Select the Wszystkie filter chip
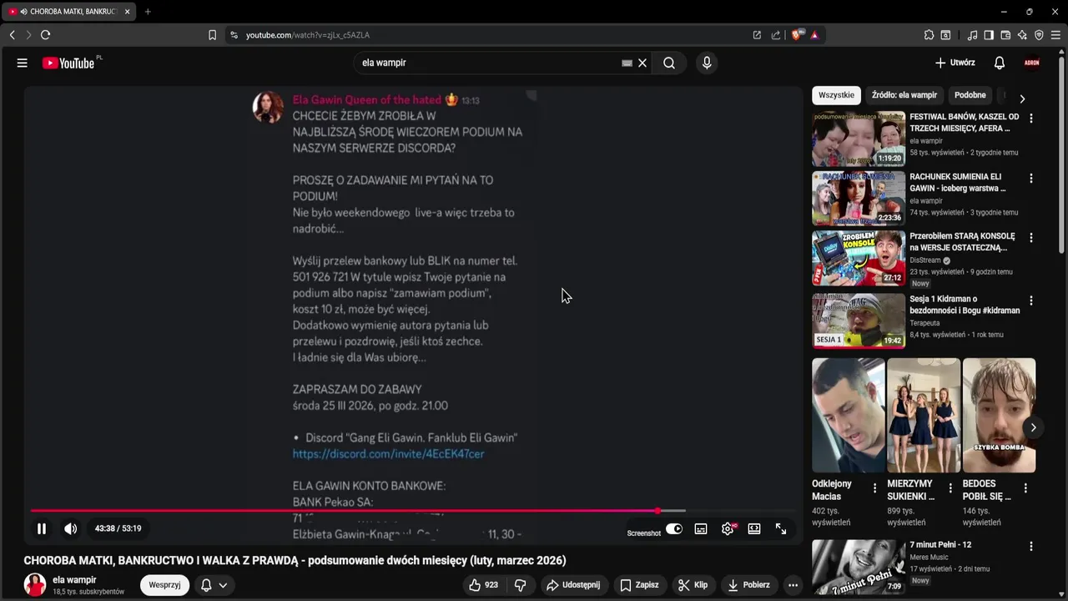This screenshot has height=601, width=1068. [x=837, y=95]
